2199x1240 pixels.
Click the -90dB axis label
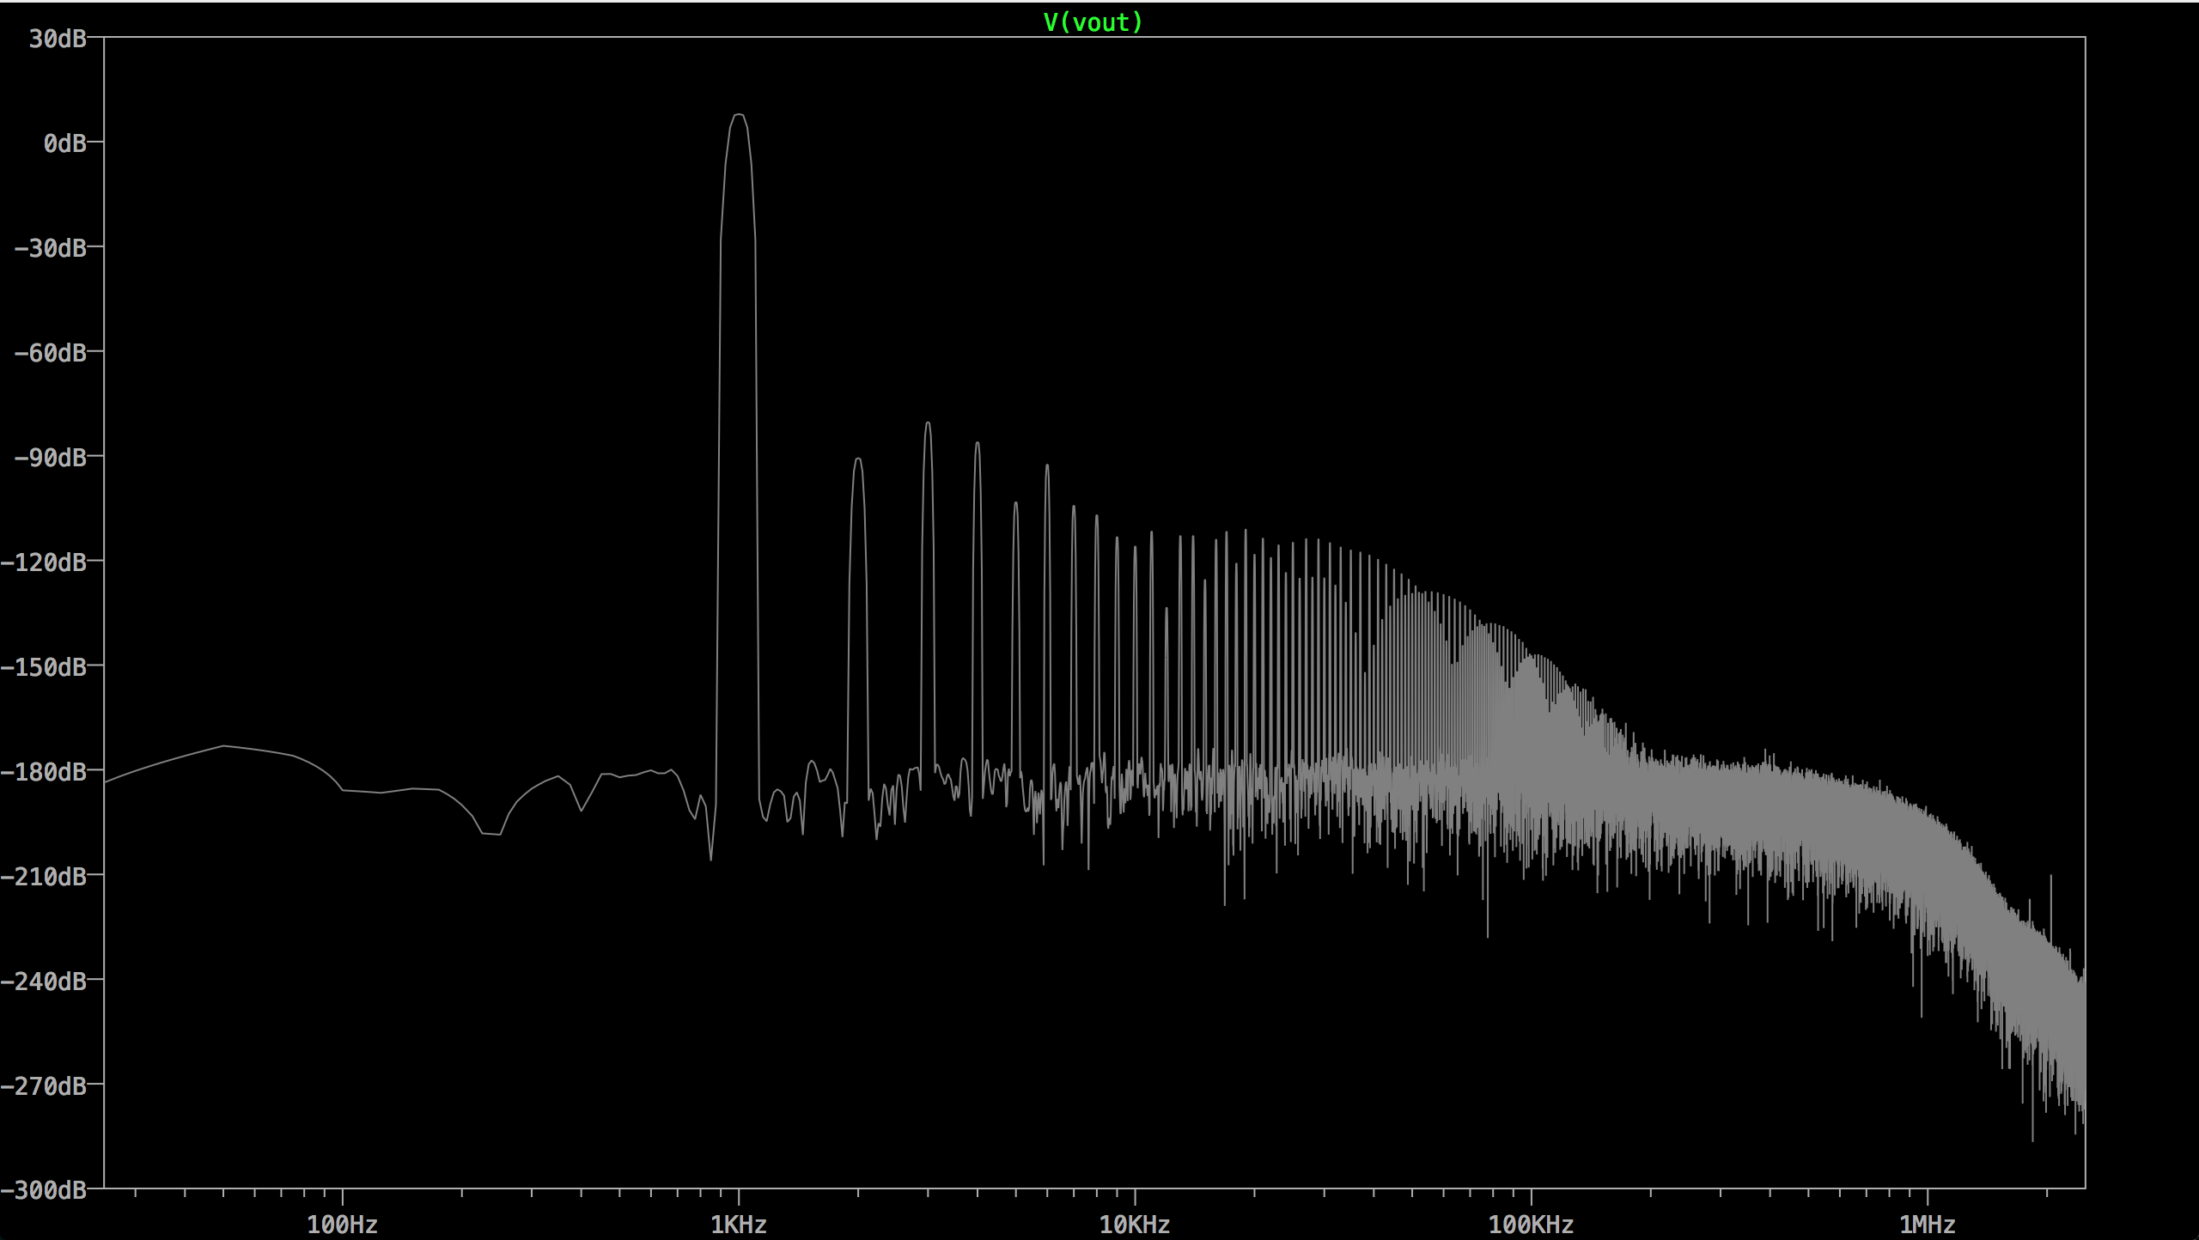click(51, 458)
